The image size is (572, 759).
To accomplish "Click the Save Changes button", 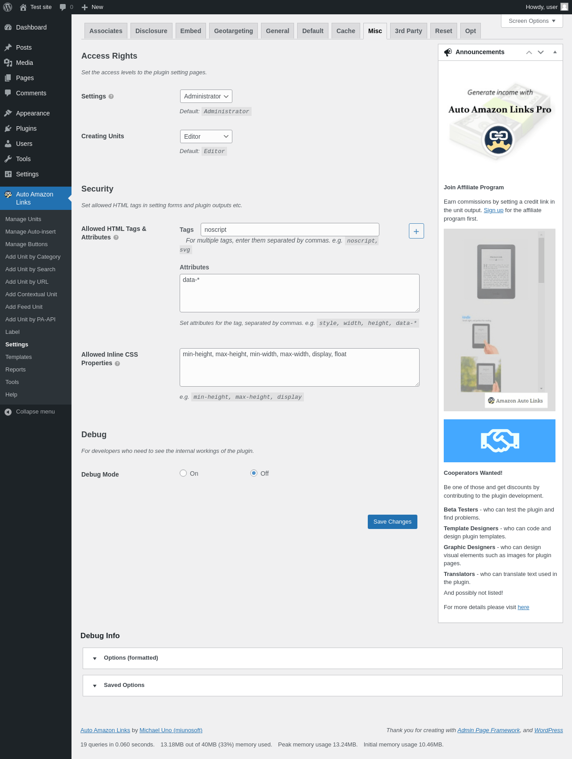I will coord(392,522).
